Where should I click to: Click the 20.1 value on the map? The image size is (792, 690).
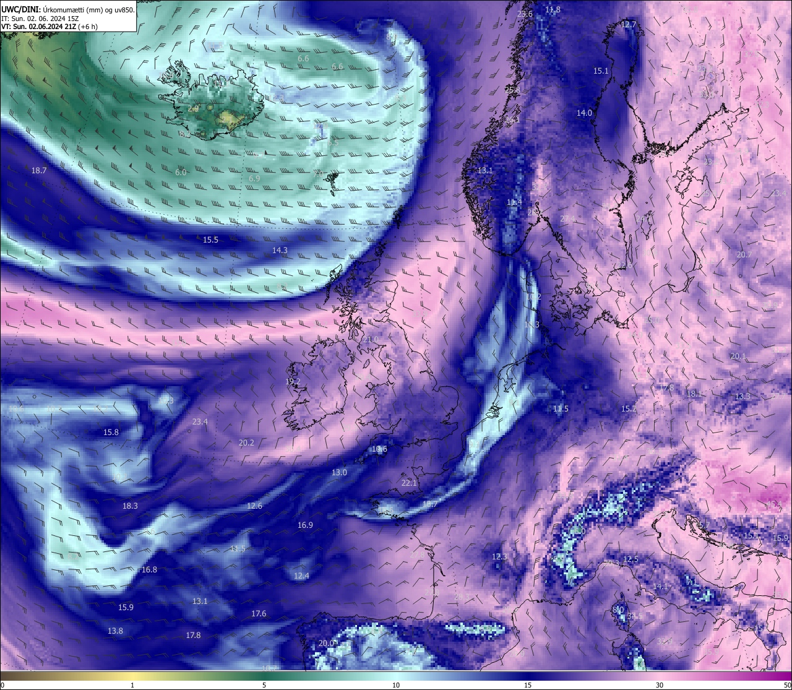tap(738, 356)
